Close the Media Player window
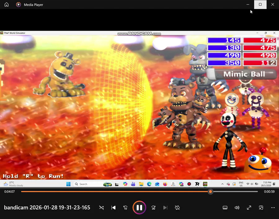 click(272, 4)
